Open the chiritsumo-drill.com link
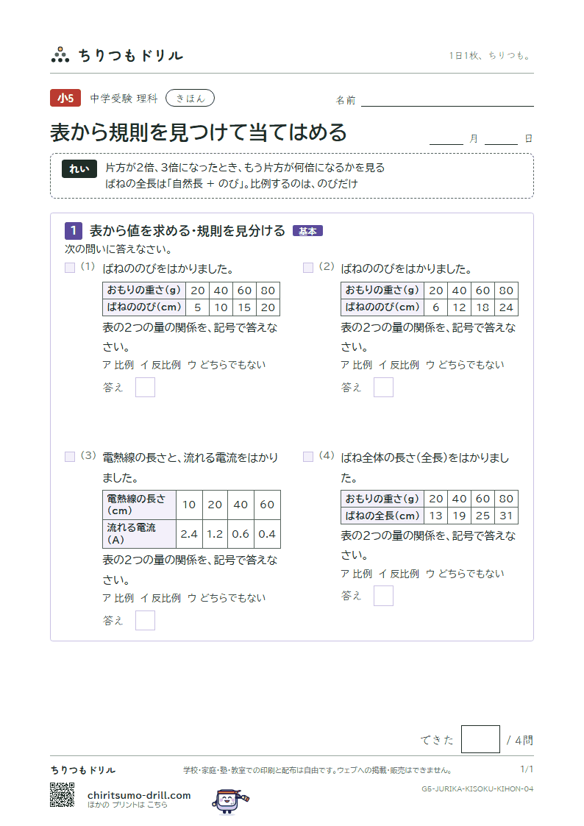Screen dimensions: 584x826 click(x=139, y=795)
